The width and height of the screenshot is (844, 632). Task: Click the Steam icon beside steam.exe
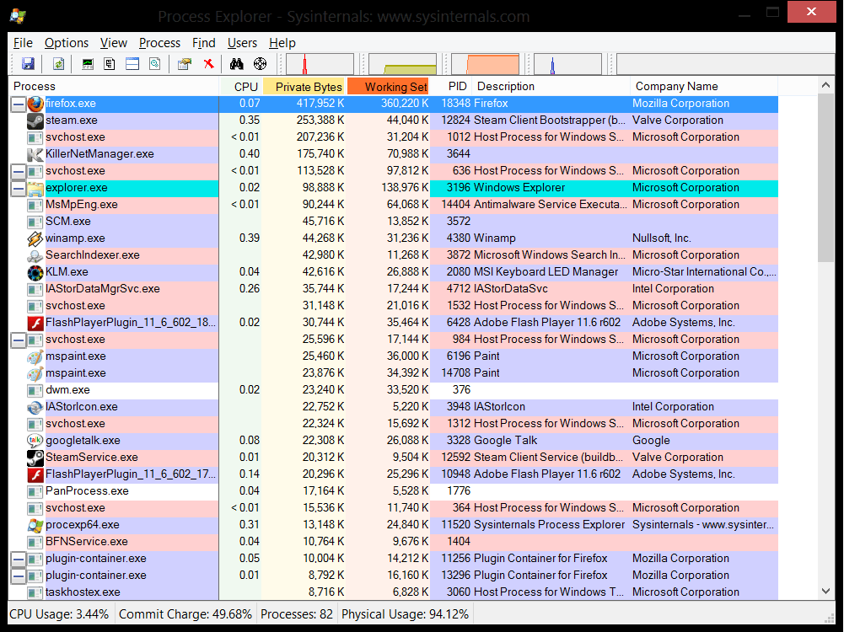35,121
